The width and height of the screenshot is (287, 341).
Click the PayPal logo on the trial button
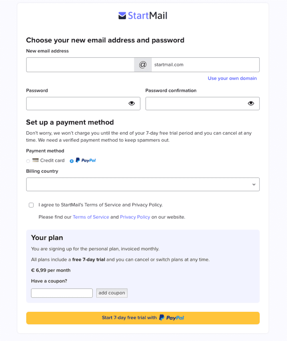coord(172,318)
